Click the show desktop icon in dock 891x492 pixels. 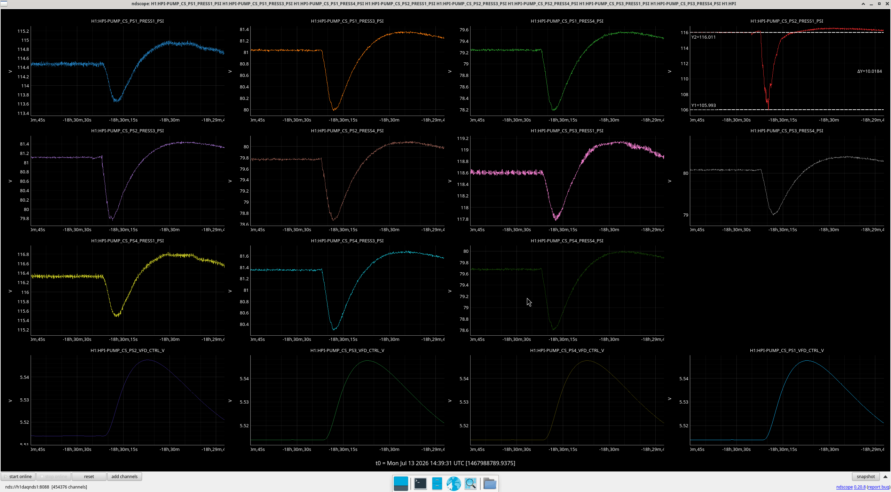401,483
